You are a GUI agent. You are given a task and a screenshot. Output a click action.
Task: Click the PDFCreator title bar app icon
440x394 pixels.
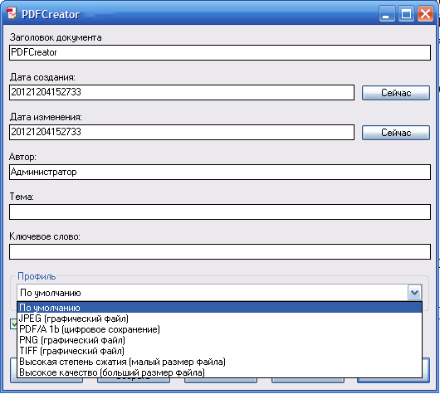pyautogui.click(x=12, y=13)
